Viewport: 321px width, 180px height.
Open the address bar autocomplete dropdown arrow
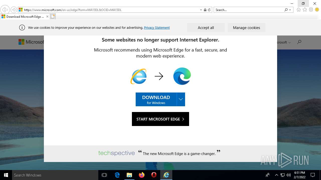coord(201,10)
